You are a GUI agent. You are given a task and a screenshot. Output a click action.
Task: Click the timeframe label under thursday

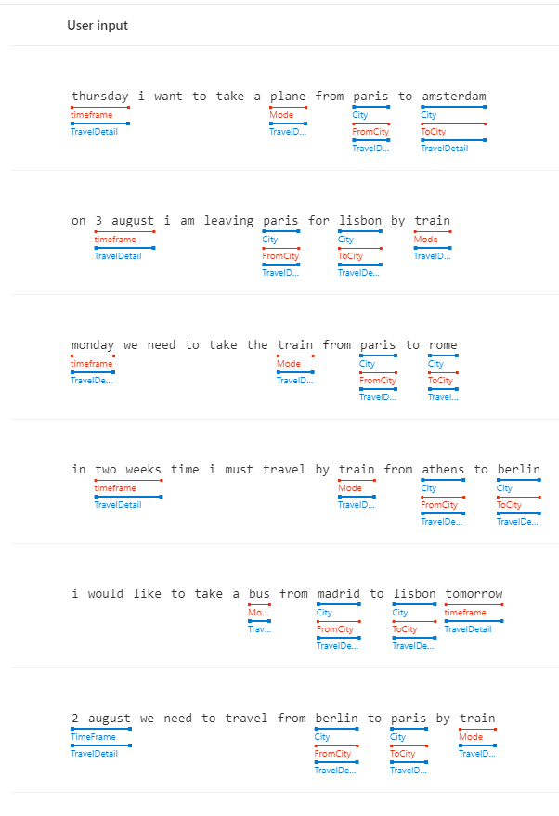point(92,115)
